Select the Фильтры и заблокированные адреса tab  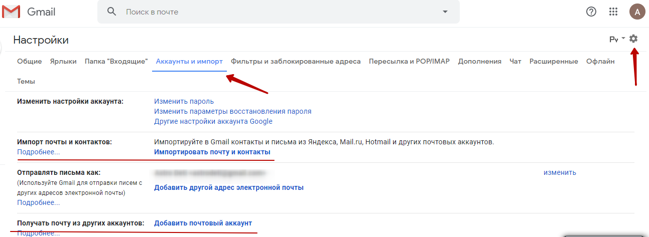[x=296, y=61]
